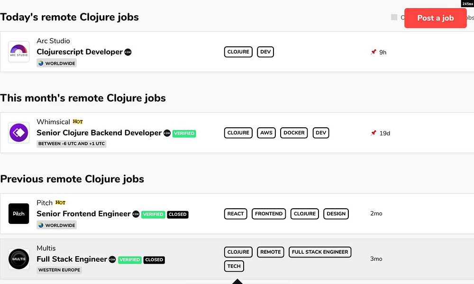Open the Pitch company name
Image resolution: width=474 pixels, height=284 pixels.
pos(45,203)
